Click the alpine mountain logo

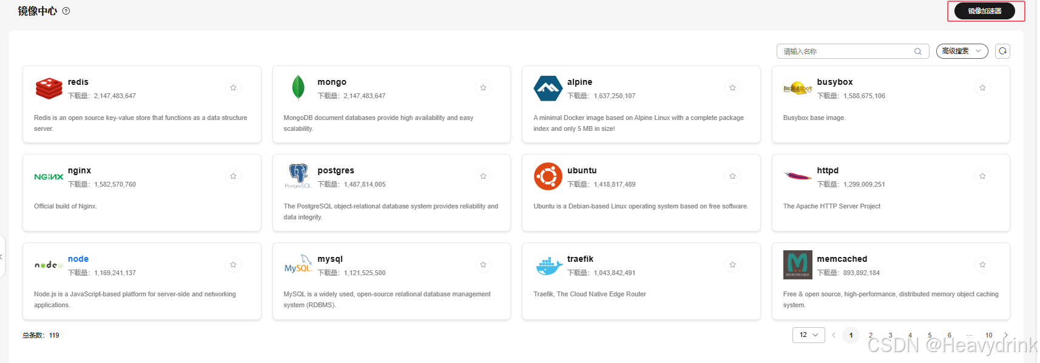tap(548, 88)
